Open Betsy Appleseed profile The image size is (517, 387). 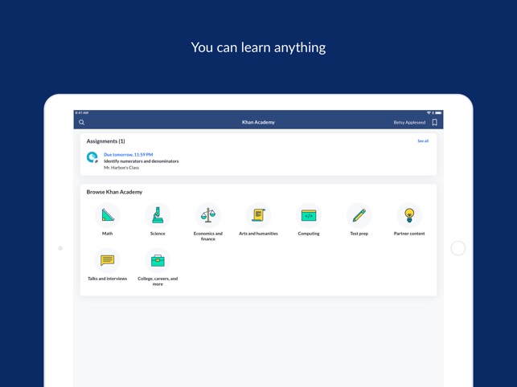[409, 123]
